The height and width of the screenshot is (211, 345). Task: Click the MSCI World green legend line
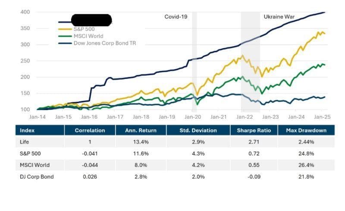point(65,36)
